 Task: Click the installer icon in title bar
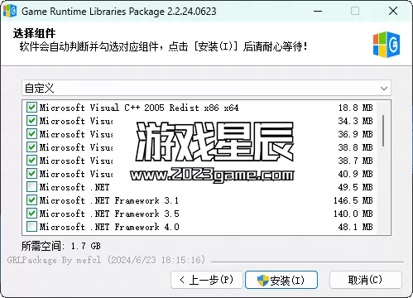(x=10, y=11)
